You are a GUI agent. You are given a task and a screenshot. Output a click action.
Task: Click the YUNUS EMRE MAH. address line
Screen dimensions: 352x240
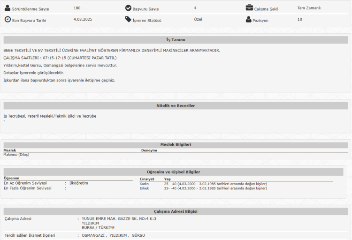click(119, 218)
